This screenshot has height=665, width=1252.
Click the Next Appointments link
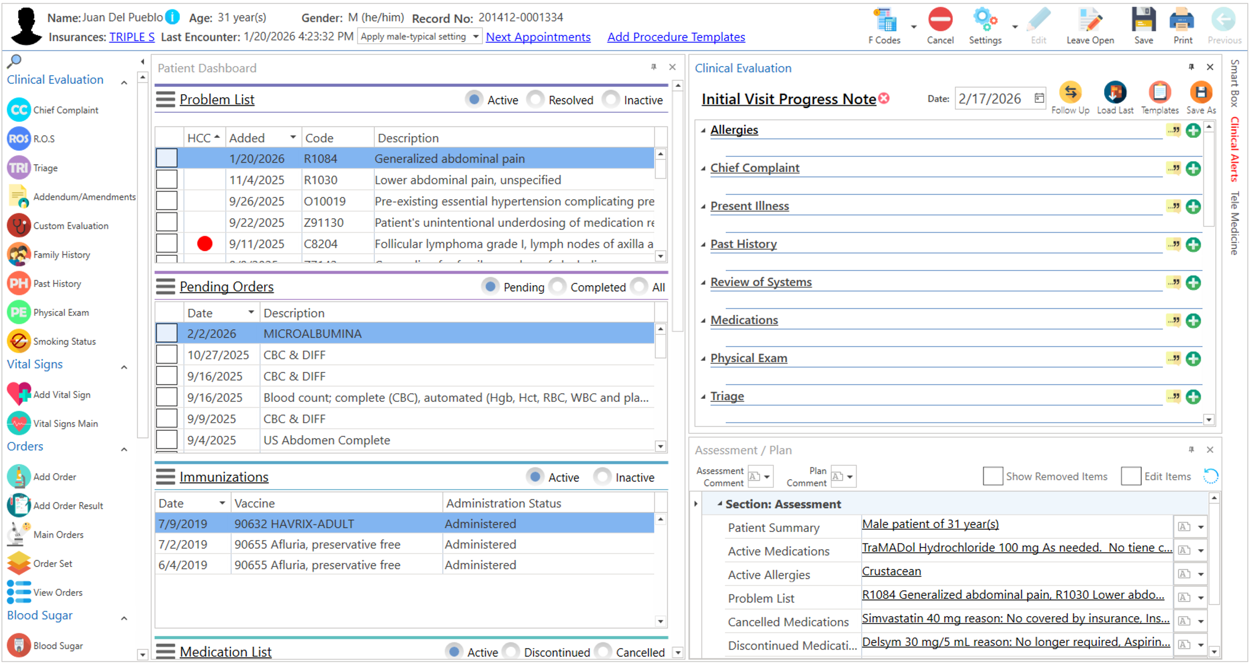[538, 37]
